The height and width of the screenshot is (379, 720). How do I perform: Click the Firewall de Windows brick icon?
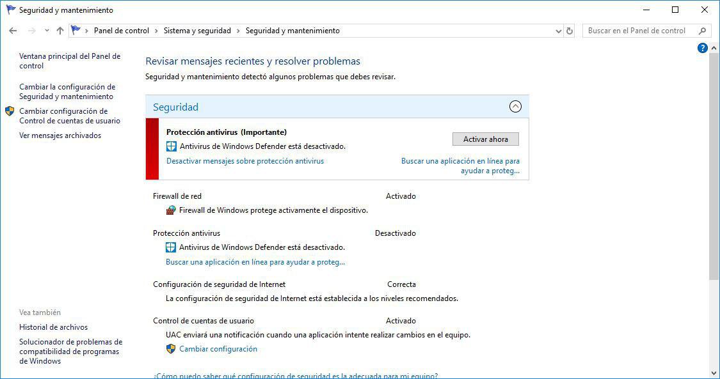(x=171, y=210)
